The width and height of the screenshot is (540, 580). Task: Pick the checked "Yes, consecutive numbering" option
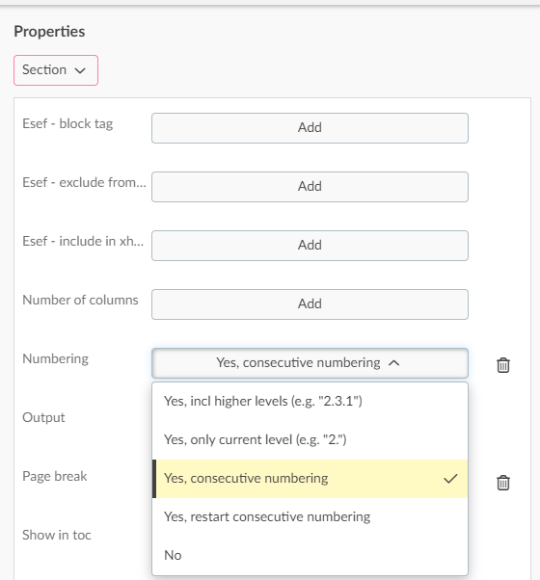pos(310,478)
